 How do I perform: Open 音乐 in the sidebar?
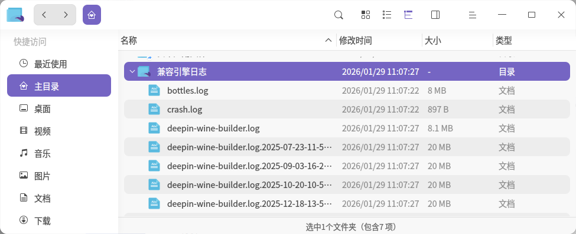pyautogui.click(x=58, y=153)
